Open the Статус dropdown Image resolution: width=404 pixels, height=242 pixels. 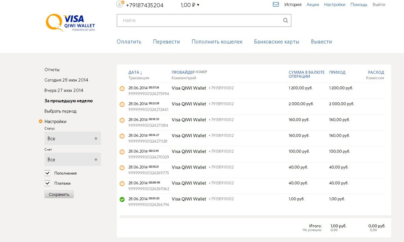73,138
